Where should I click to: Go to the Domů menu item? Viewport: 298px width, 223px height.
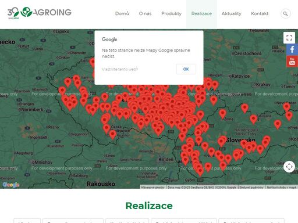(122, 13)
